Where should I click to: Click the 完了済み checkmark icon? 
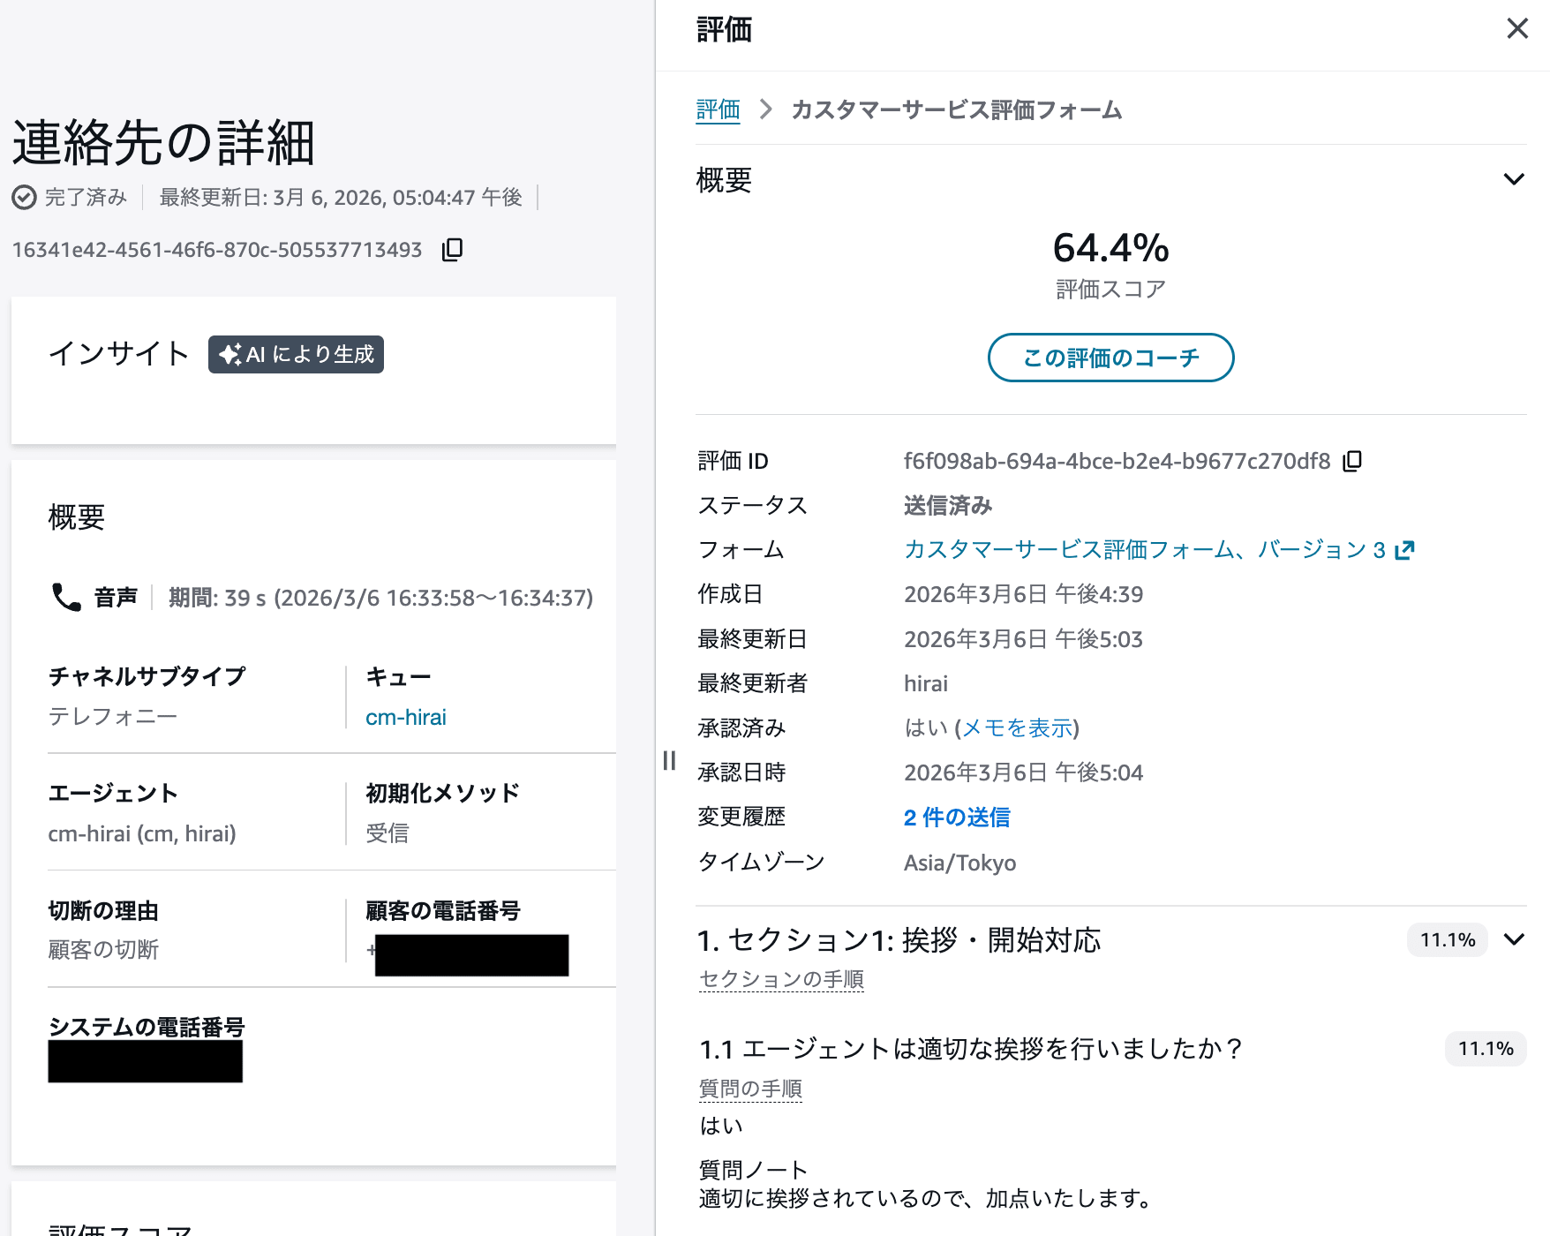tap(24, 197)
